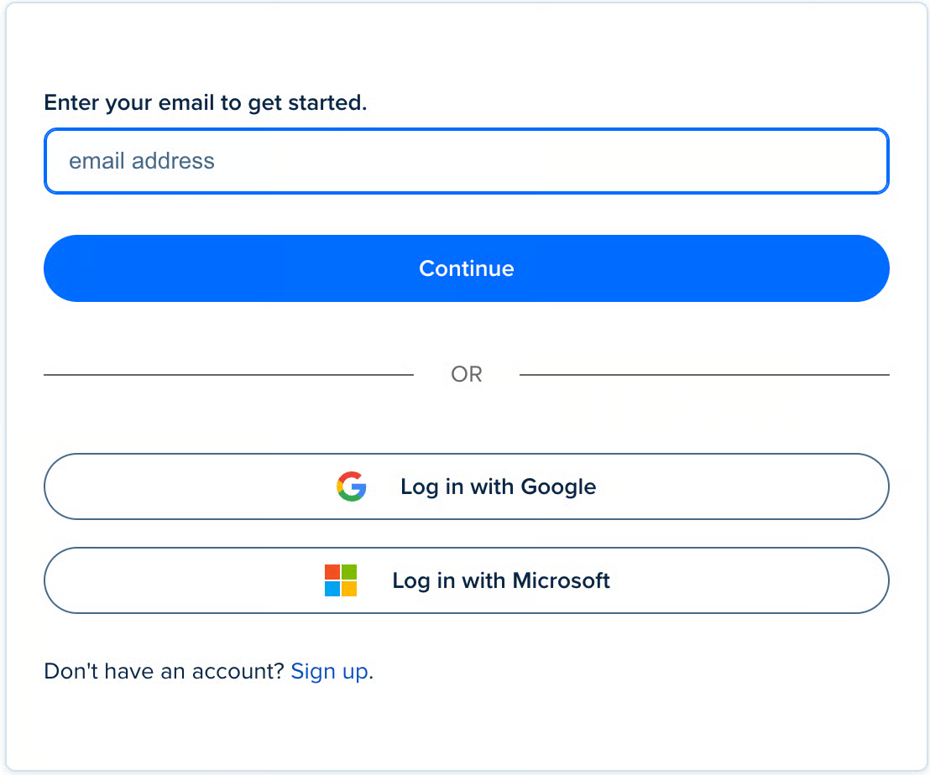Choose Log in with Google
Viewport: 930px width, 775px height.
coord(466,486)
